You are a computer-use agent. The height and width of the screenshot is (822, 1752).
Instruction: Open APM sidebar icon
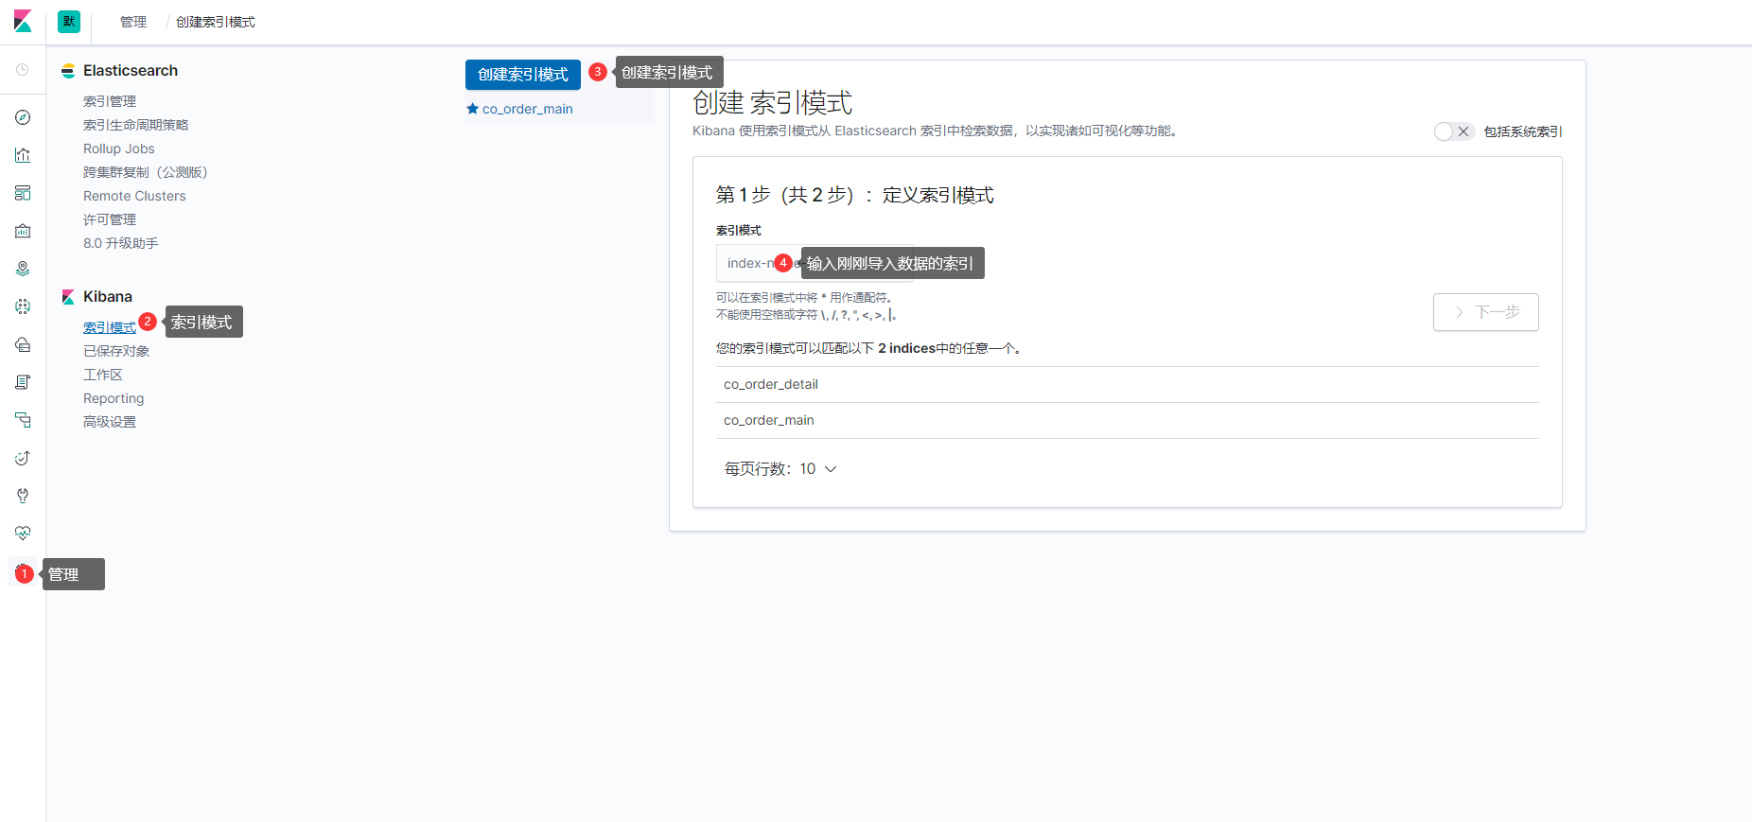coord(23,420)
